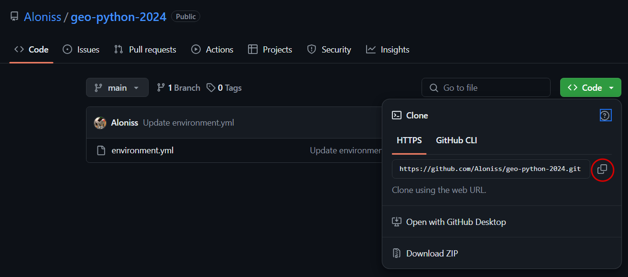Copy the HTTPS clone URL to clipboard
Viewport: 628px width, 277px height.
[x=602, y=169]
